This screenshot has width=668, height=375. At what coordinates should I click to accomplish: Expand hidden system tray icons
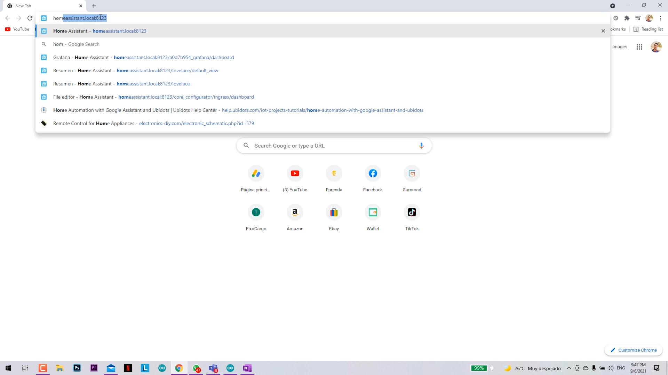tap(568, 368)
